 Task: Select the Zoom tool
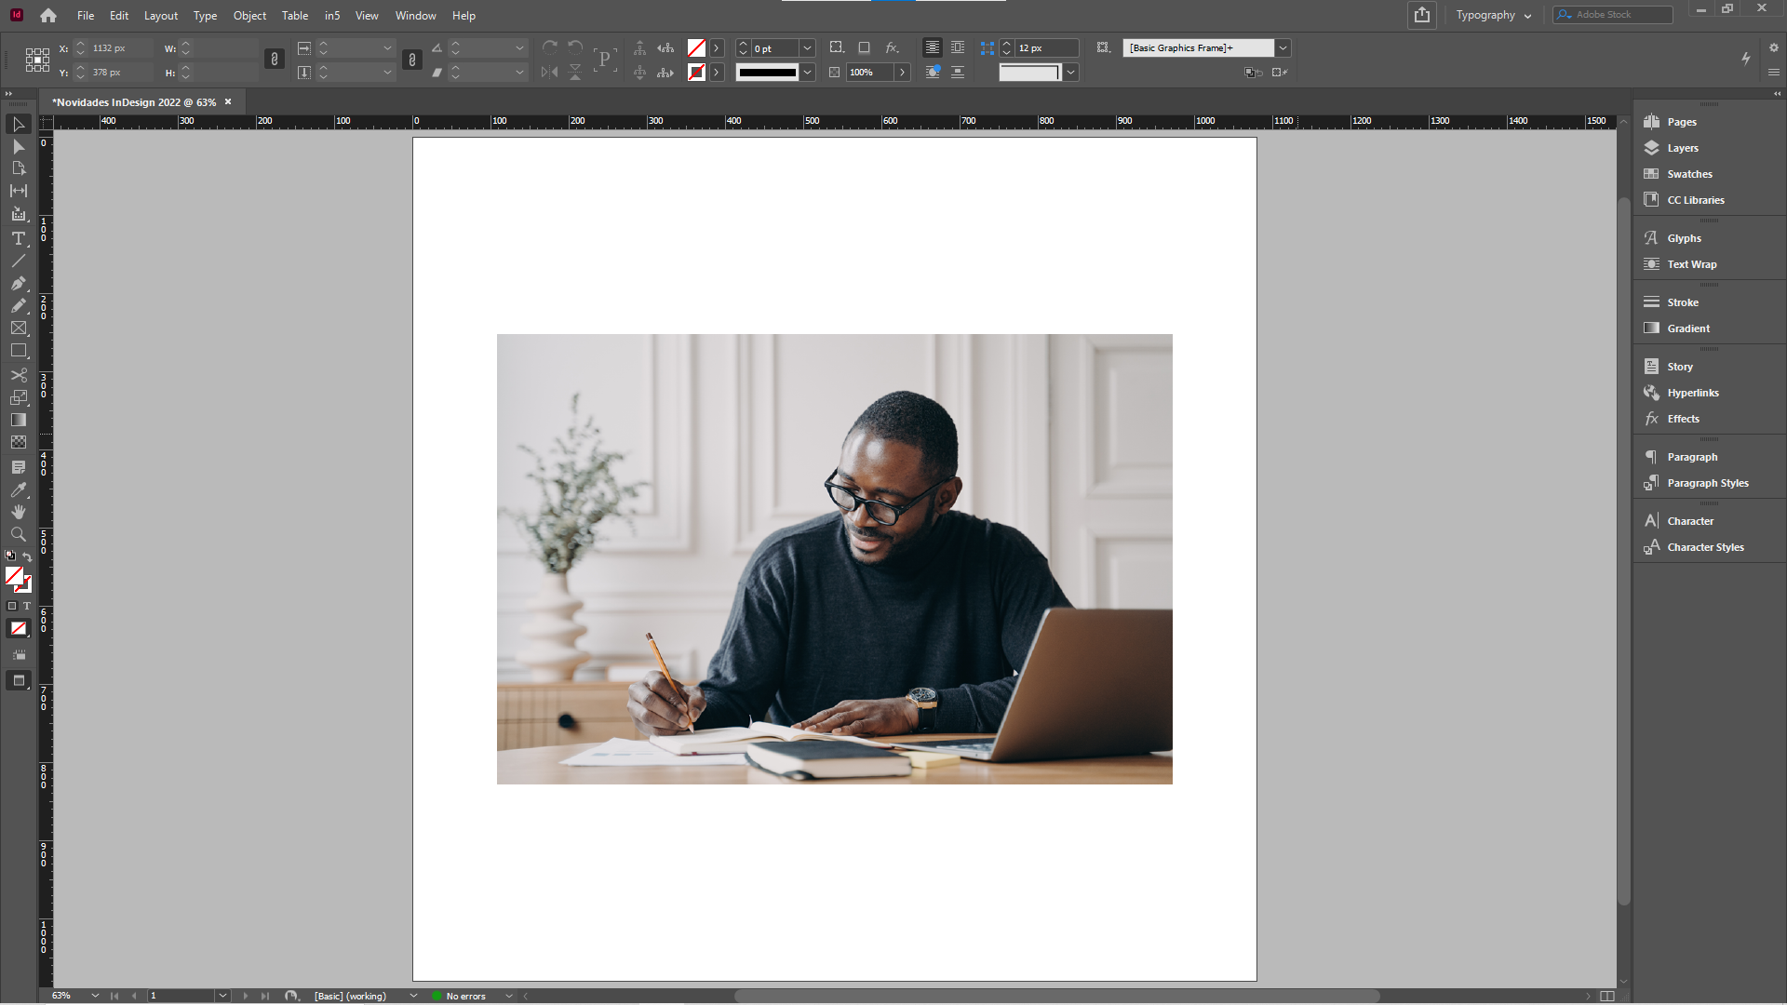pos(18,534)
